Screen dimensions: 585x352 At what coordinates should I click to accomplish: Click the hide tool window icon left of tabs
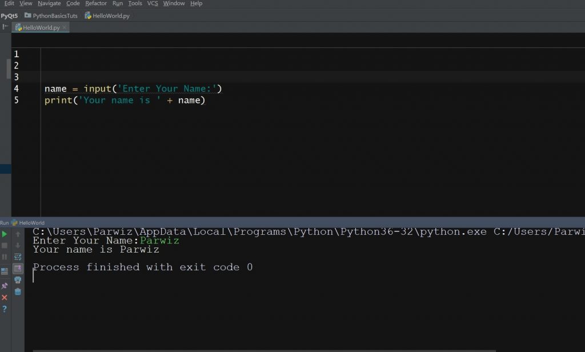[x=5, y=27]
